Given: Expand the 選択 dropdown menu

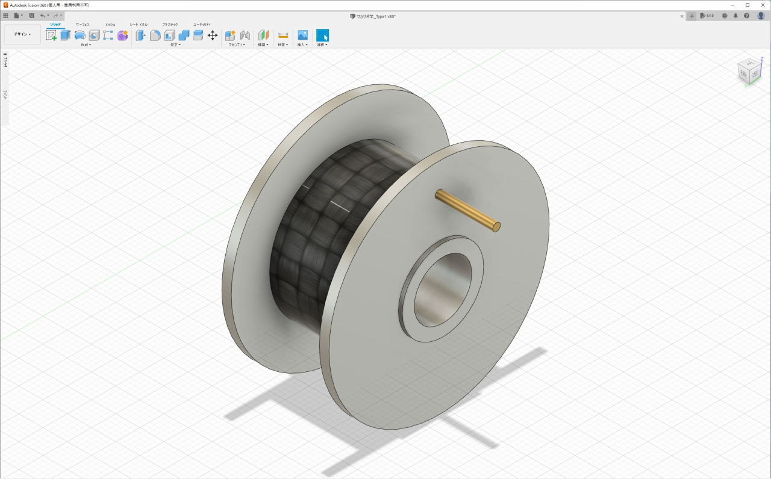Looking at the screenshot, I should pos(322,45).
